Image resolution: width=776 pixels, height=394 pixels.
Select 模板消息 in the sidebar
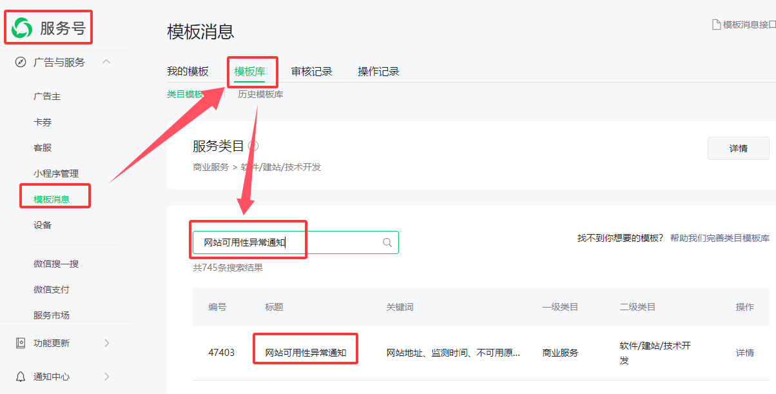[x=52, y=199]
